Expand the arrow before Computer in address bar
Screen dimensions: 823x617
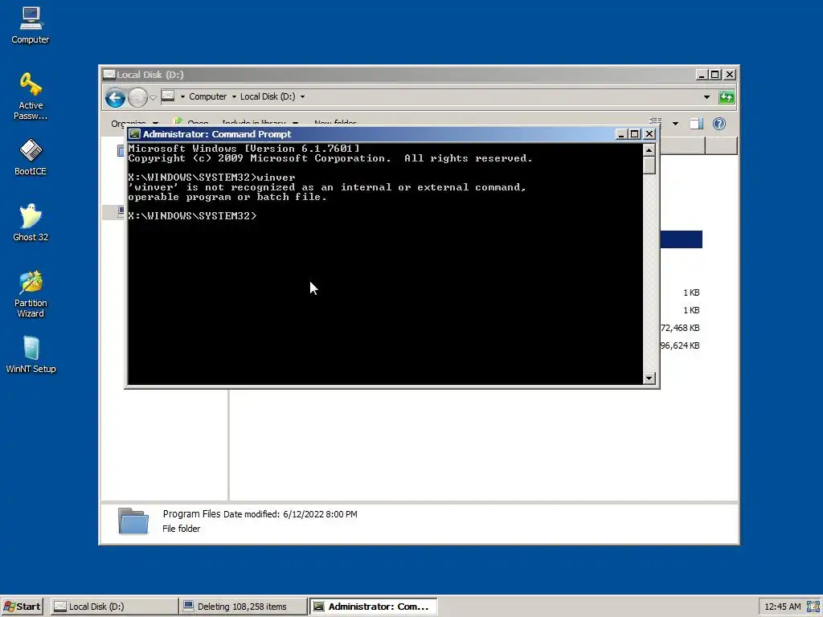(x=182, y=96)
